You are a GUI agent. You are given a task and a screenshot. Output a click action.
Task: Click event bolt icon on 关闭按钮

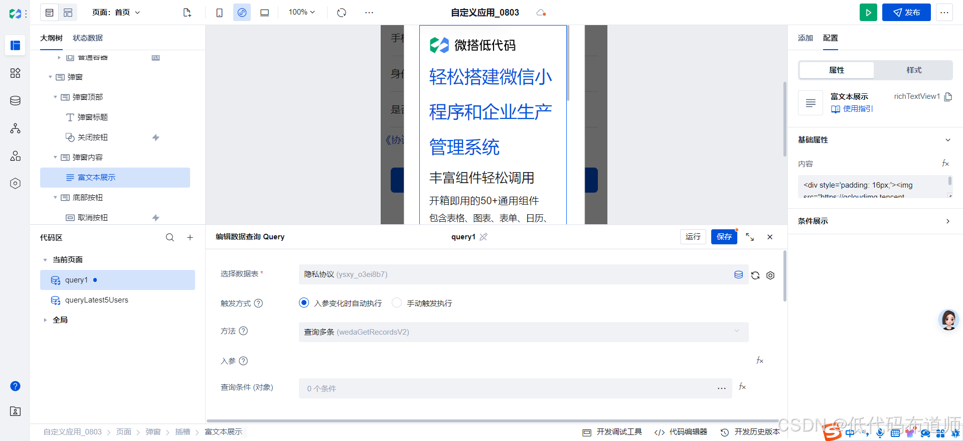click(x=155, y=137)
